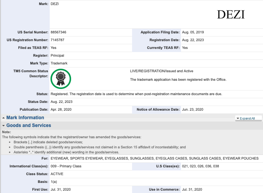This screenshot has width=263, height=193.
Task: Click the First Use date Jul. 31, 2020
Action: [61, 190]
